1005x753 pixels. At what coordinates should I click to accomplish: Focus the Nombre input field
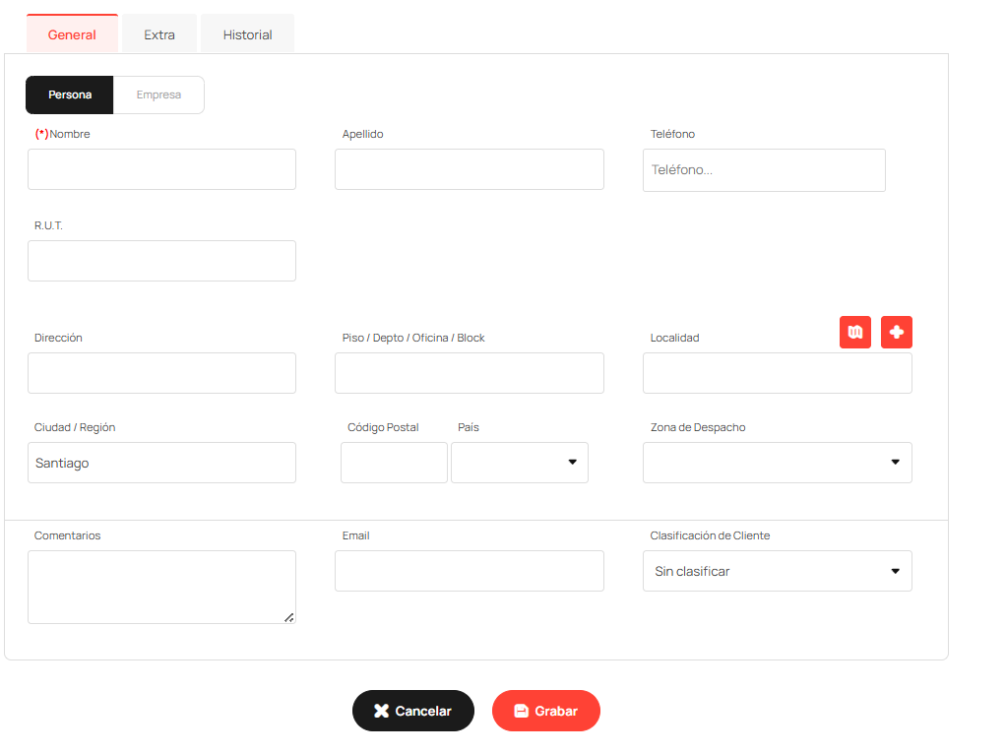pos(161,169)
